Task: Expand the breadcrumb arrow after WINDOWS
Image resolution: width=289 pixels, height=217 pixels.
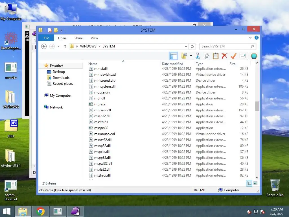Action: 100,46
